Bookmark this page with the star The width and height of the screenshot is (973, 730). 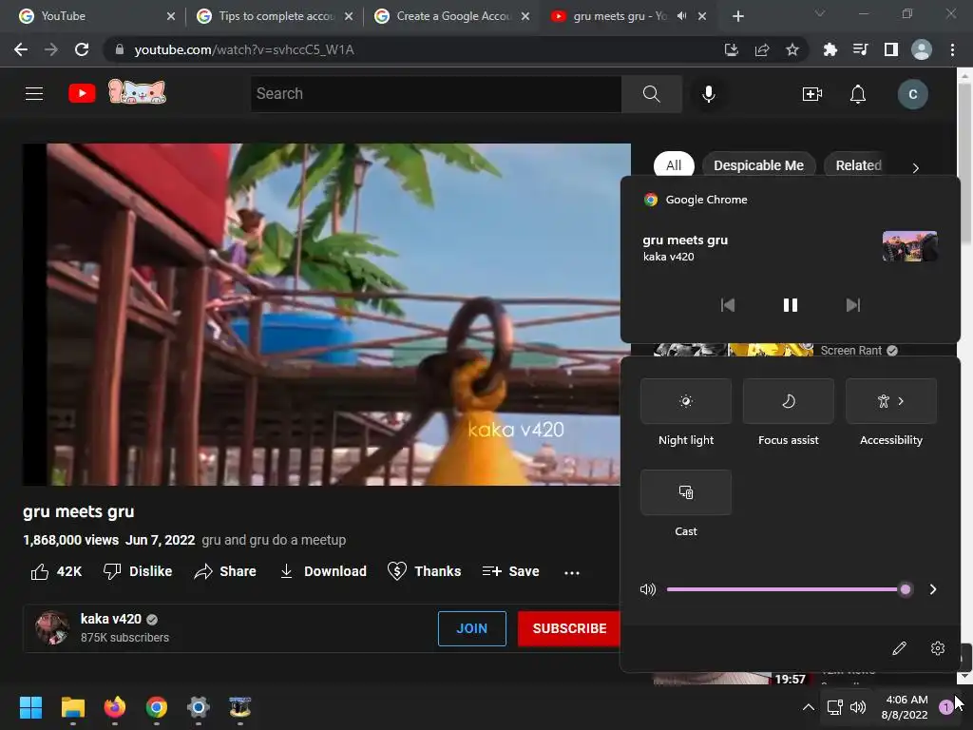tap(792, 49)
